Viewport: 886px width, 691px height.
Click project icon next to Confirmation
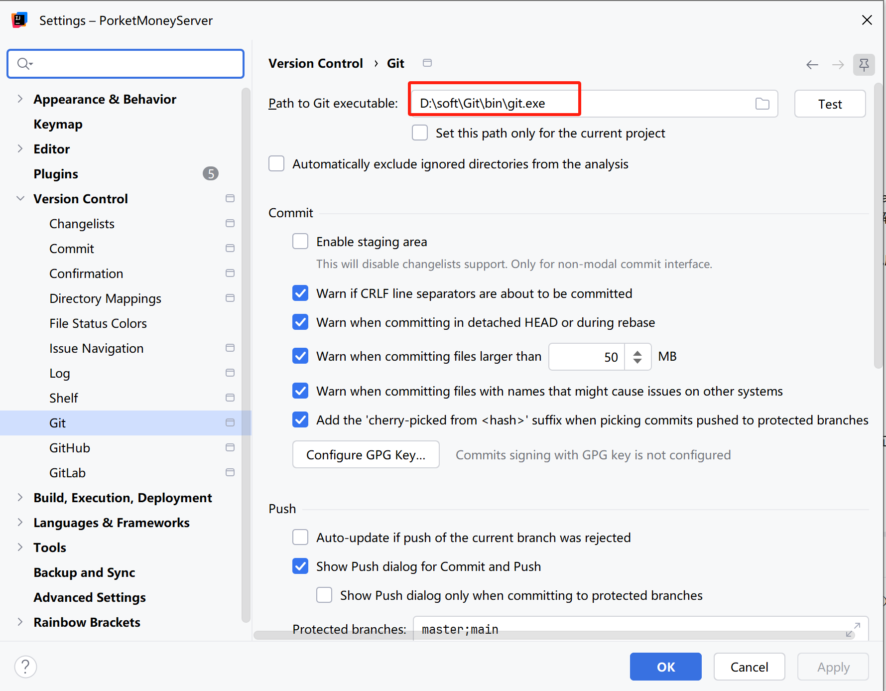(x=230, y=273)
